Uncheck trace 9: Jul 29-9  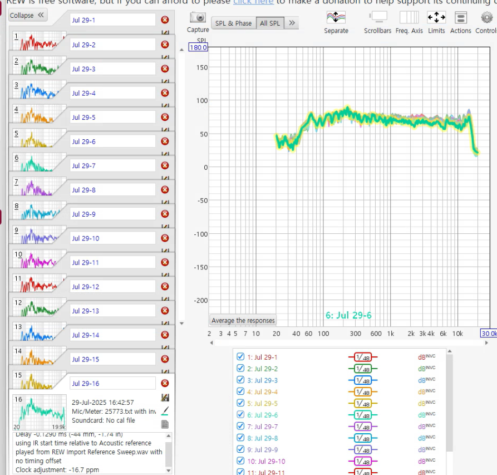click(240, 449)
